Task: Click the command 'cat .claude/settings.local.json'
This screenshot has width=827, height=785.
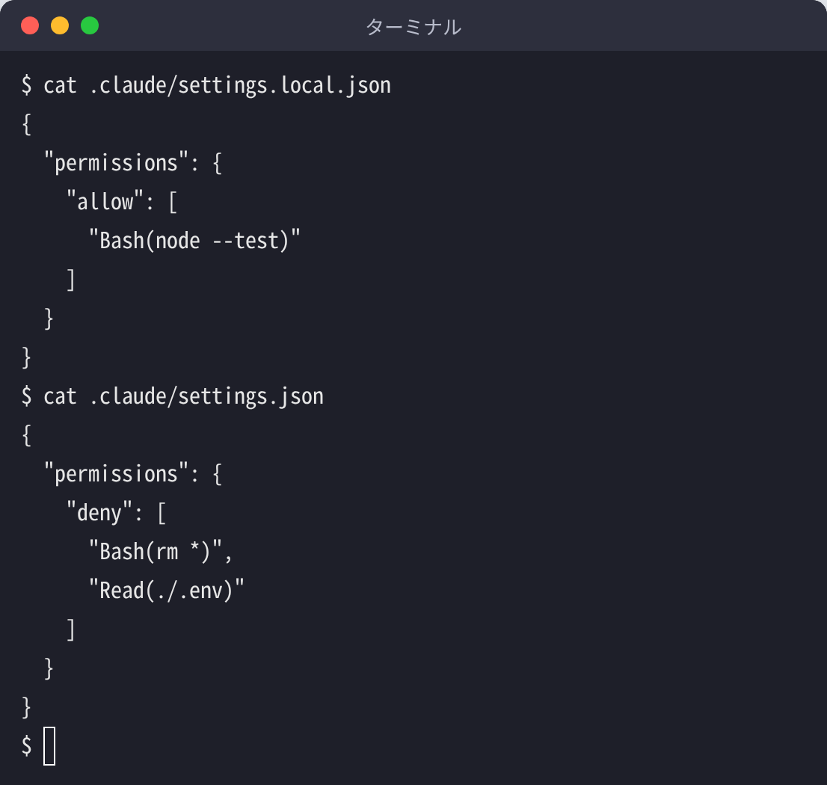Action: click(218, 85)
